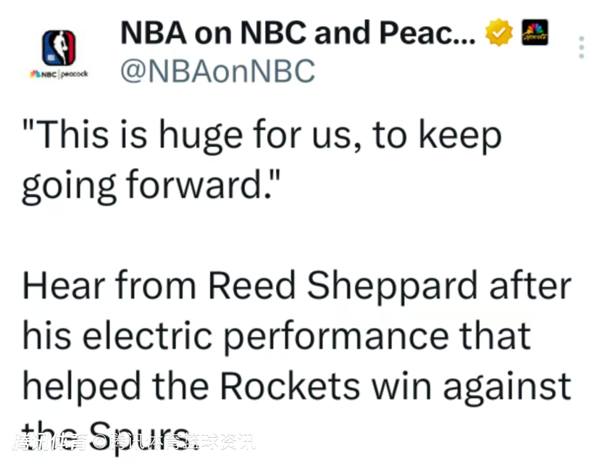Click the partially hidden word "Spurs"

point(135,432)
